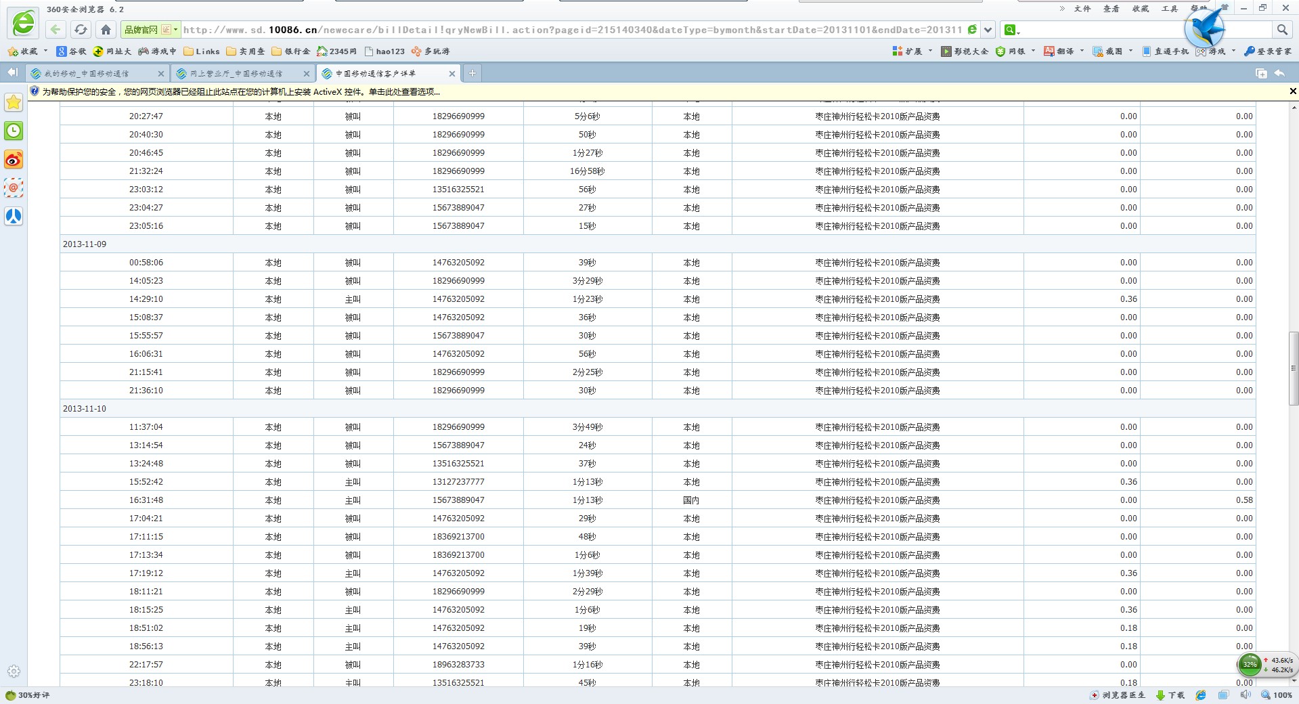Expand the 翻译 translate dropdown arrow

click(1082, 51)
